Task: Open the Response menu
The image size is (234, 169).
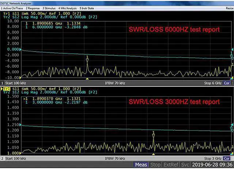Action: (x=33, y=8)
